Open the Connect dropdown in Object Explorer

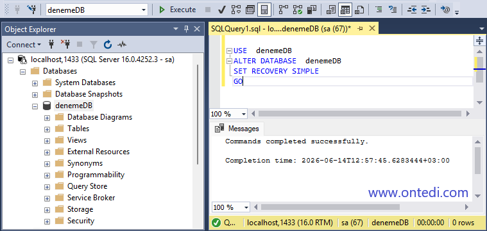coord(24,45)
